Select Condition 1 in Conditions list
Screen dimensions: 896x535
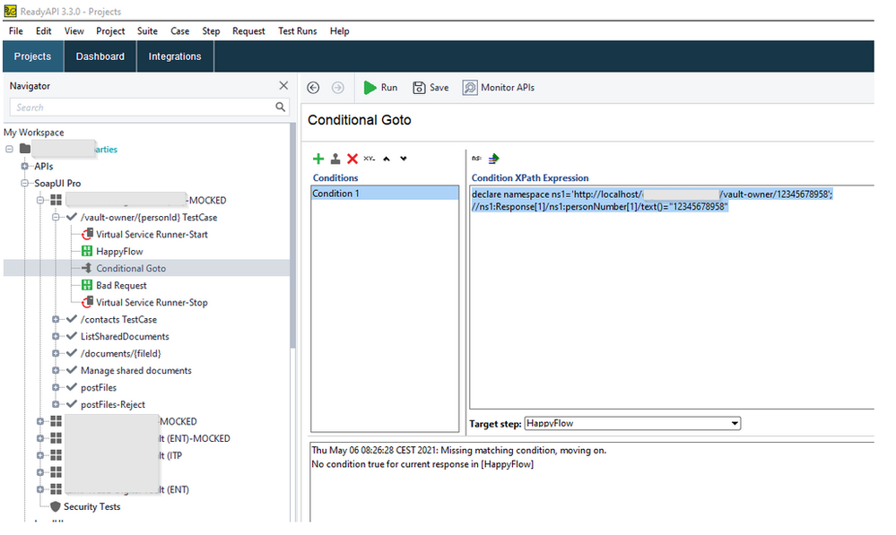[386, 194]
